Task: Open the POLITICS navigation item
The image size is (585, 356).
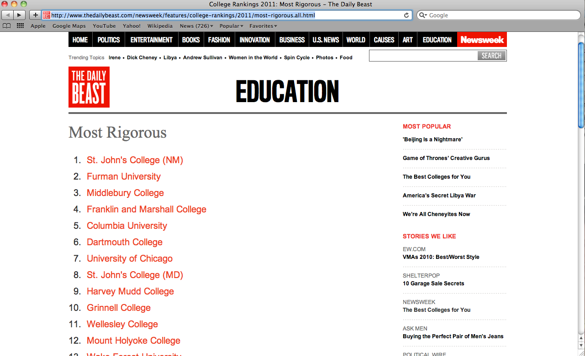Action: pos(109,40)
